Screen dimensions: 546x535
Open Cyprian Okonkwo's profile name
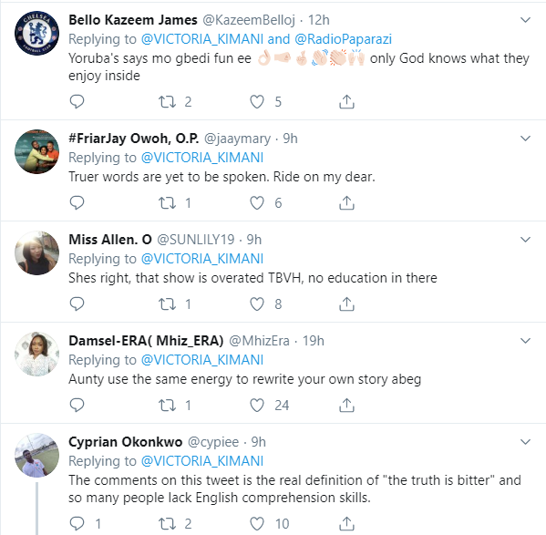pos(126,442)
